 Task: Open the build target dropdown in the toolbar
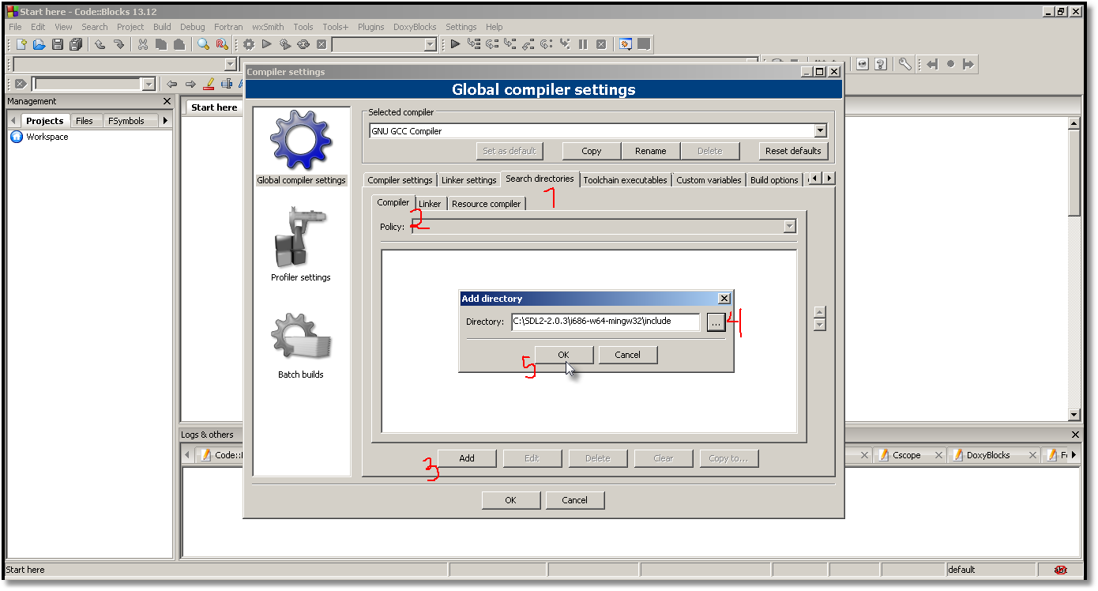click(430, 44)
